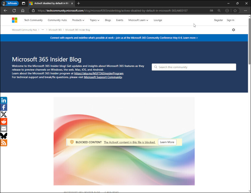The height and width of the screenshot is (193, 251).
Task: Expand the breadcrumb ellipsis
Action: click(43, 30)
